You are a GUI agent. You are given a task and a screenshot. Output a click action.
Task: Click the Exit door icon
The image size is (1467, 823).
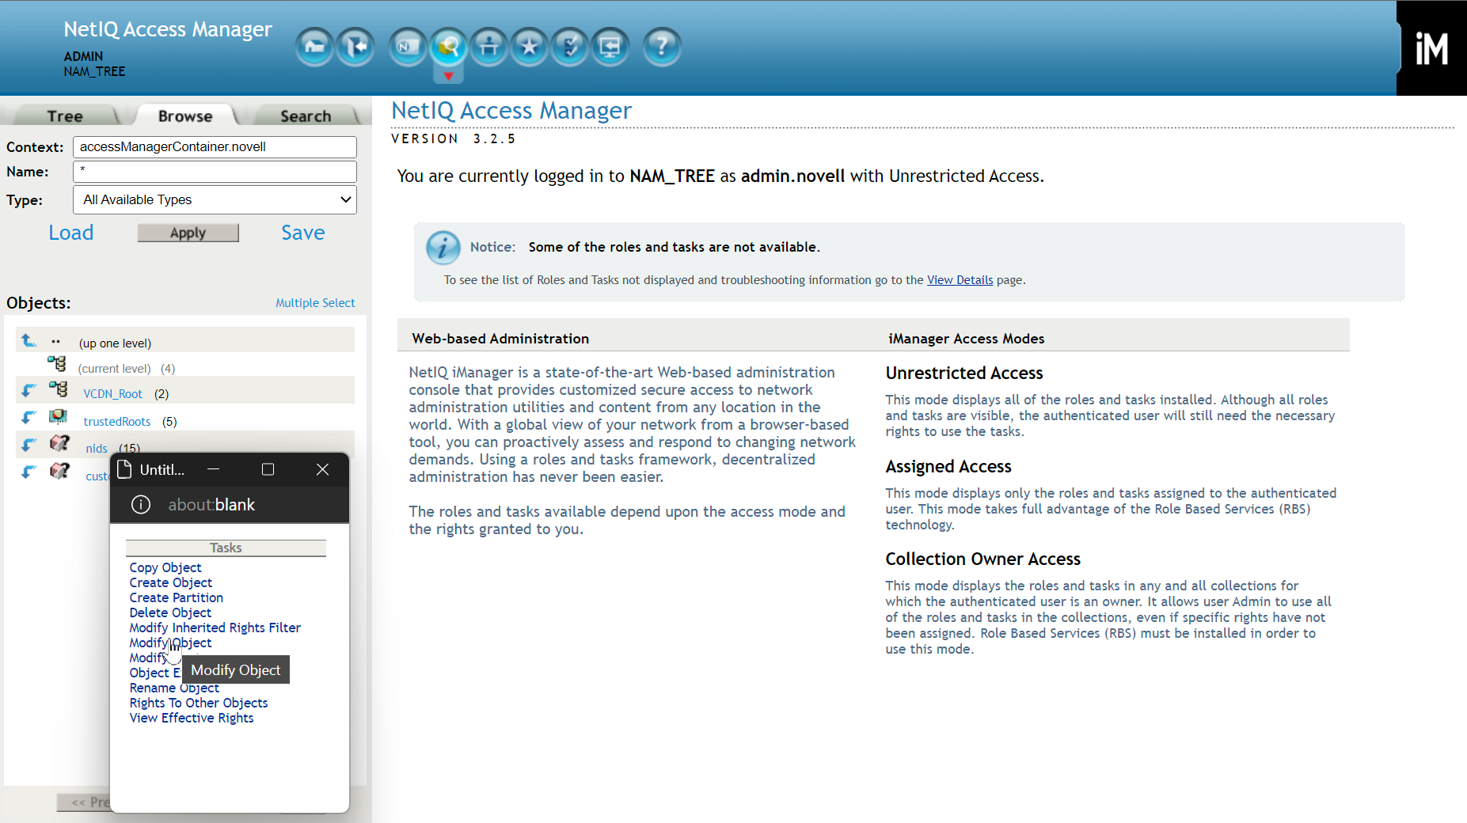tap(355, 47)
